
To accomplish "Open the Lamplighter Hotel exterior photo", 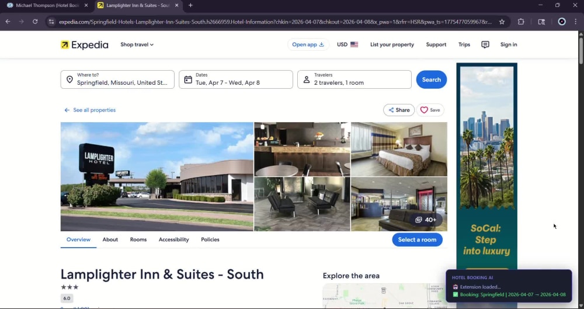I will pyautogui.click(x=157, y=176).
